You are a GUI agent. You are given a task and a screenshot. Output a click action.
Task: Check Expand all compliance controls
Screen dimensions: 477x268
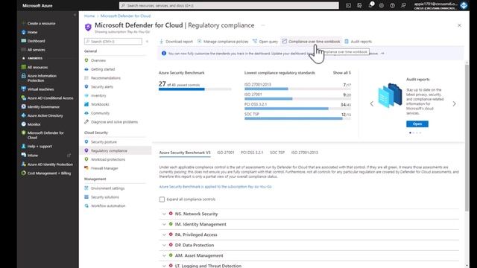pos(162,200)
